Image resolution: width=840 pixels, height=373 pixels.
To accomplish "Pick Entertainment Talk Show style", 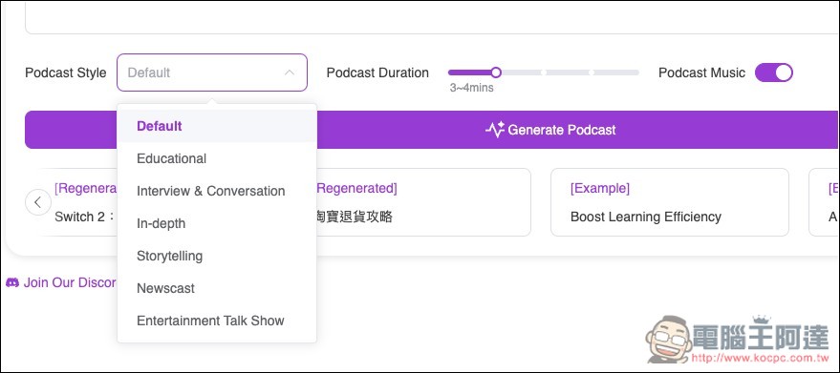I will click(x=216, y=321).
